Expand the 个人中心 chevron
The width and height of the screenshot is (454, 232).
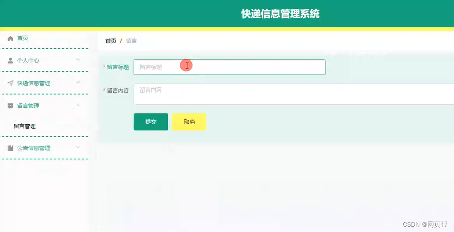pyautogui.click(x=78, y=60)
